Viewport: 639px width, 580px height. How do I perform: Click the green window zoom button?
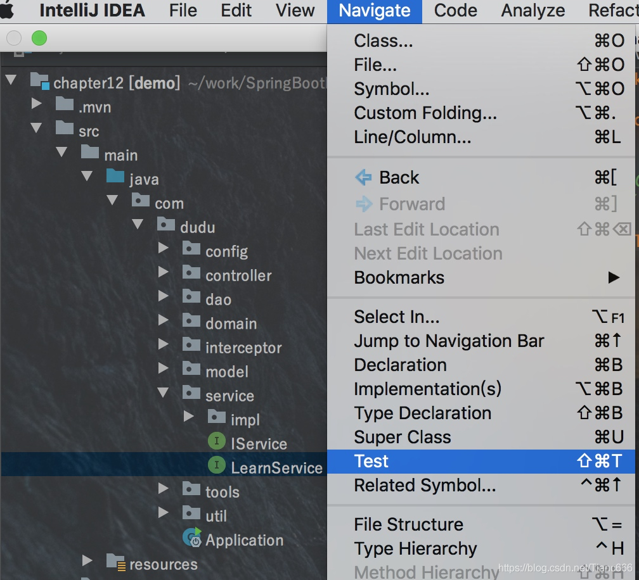click(39, 38)
